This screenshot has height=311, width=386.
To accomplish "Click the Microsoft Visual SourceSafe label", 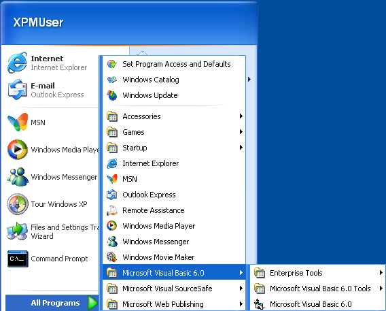I will [167, 289].
